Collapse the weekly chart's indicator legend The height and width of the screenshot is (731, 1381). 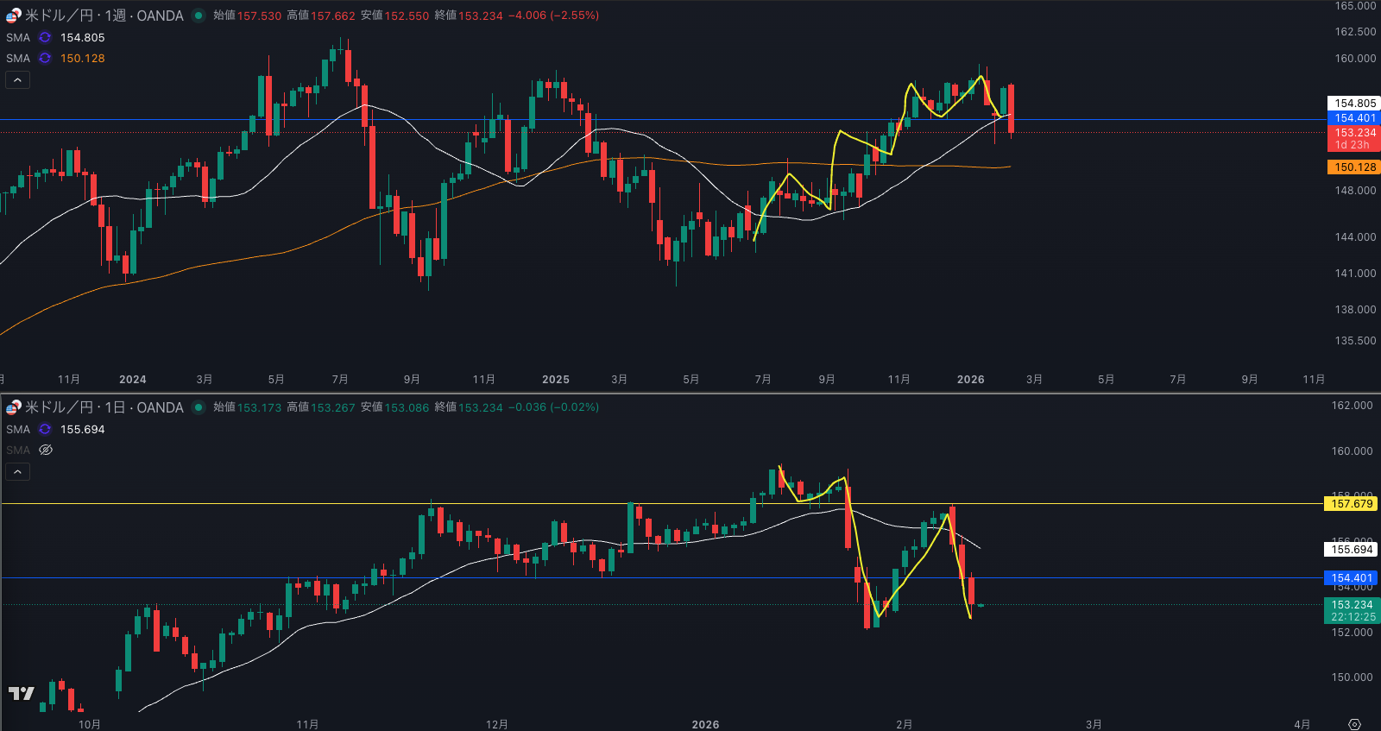[x=17, y=80]
